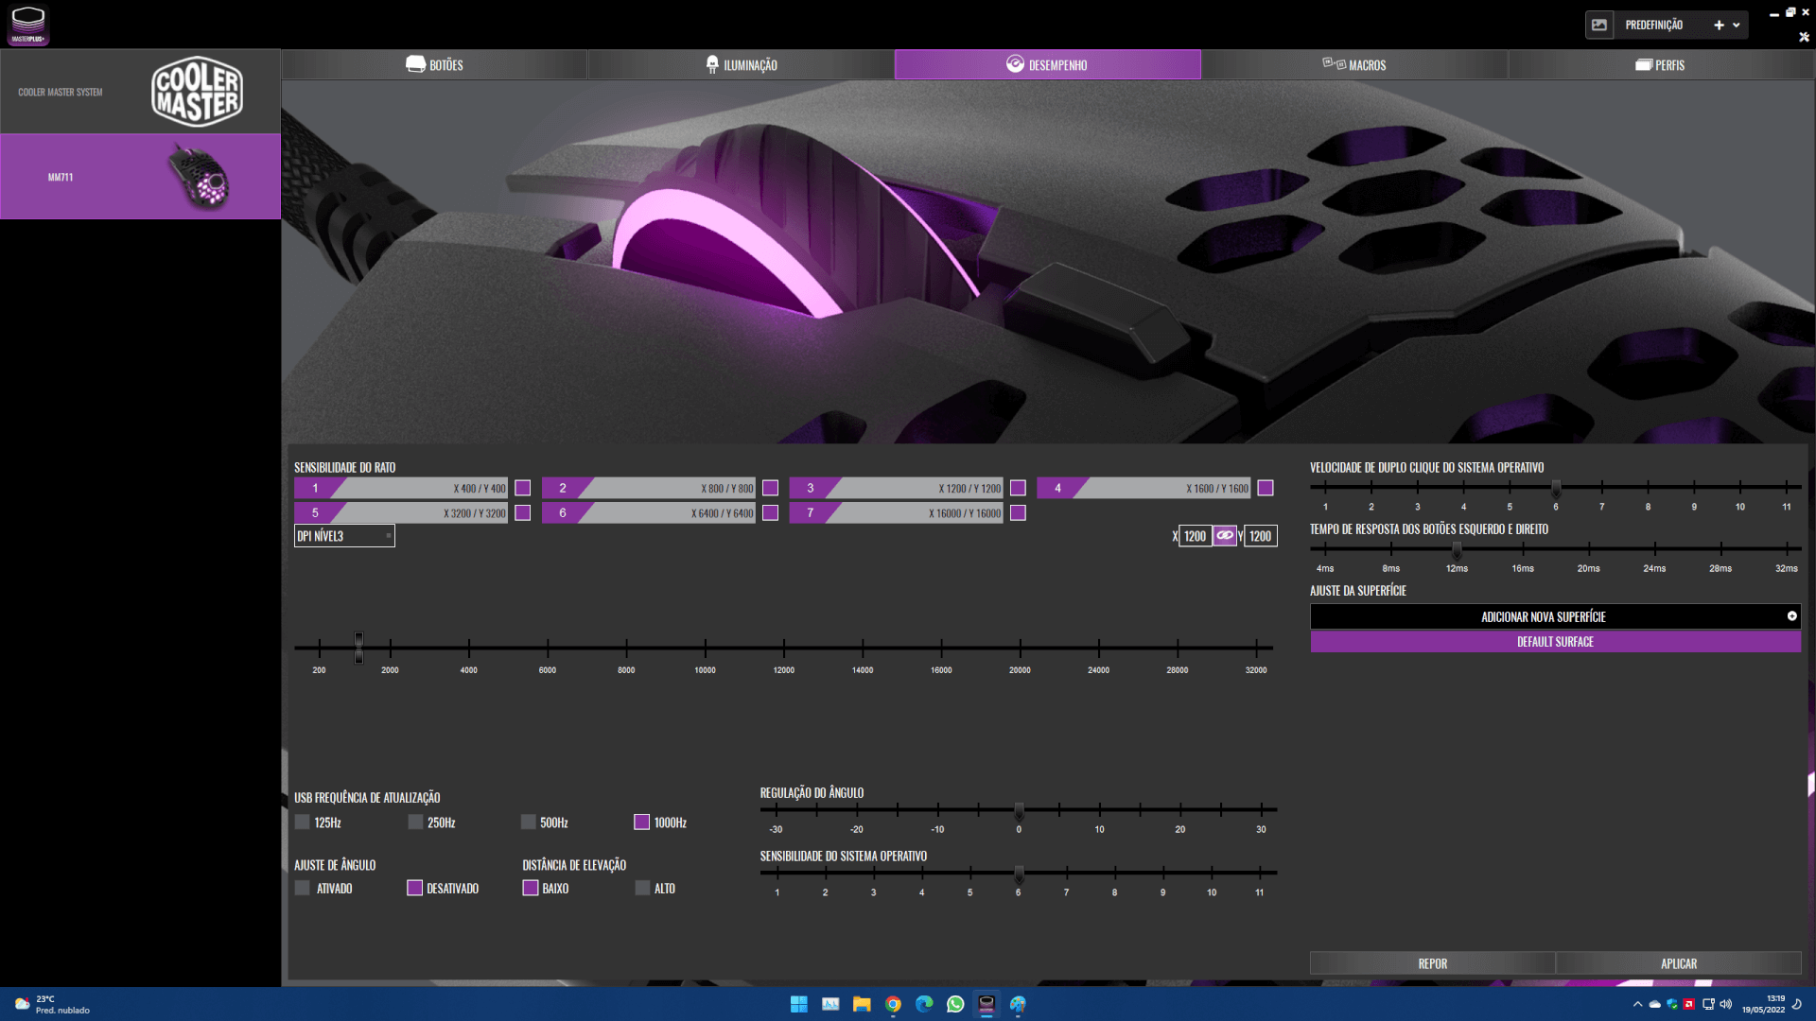Set angle snapping to Ativado

303,889
